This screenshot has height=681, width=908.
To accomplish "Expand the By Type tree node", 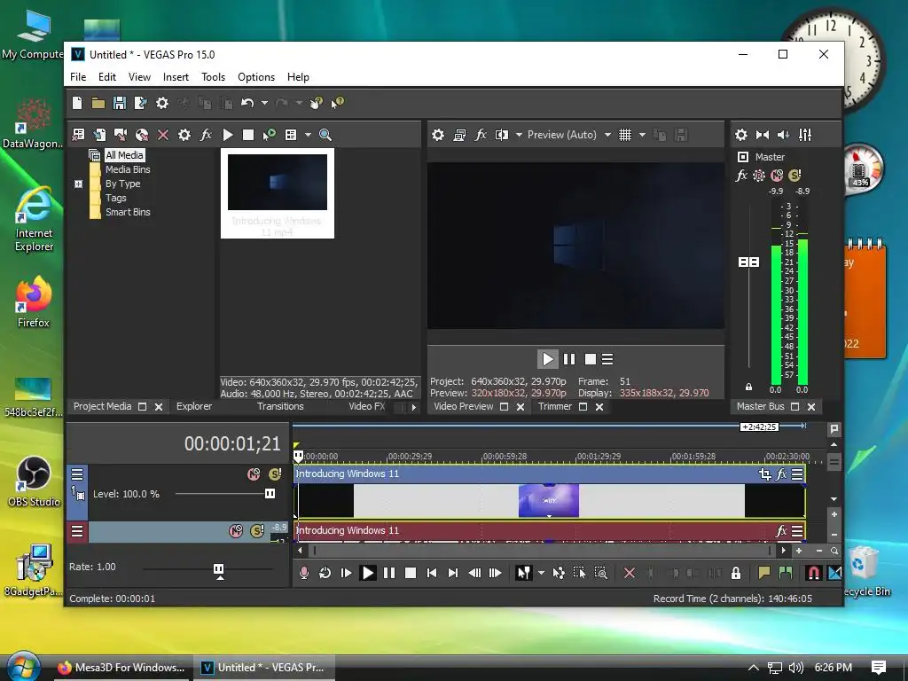I will coord(79,184).
